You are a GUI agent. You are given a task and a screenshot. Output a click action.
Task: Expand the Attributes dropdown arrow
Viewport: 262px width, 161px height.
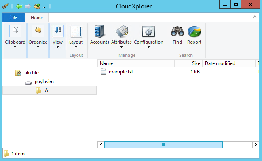tap(121, 47)
